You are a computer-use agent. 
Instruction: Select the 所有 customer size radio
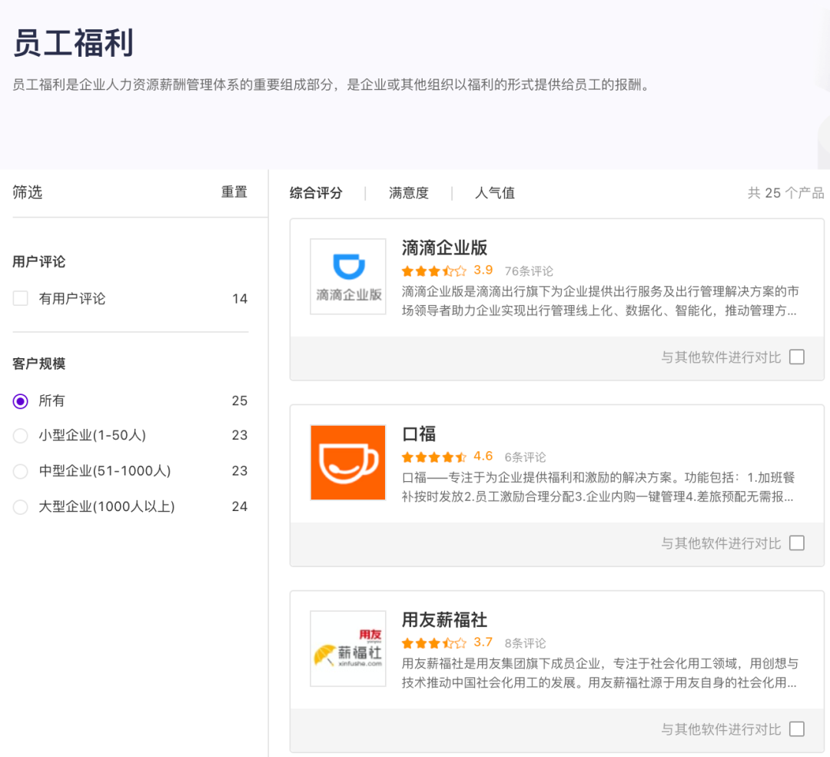21,401
